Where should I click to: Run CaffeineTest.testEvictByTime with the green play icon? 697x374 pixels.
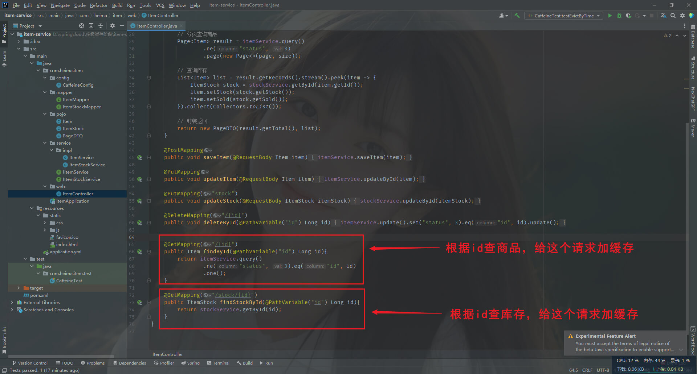point(610,16)
